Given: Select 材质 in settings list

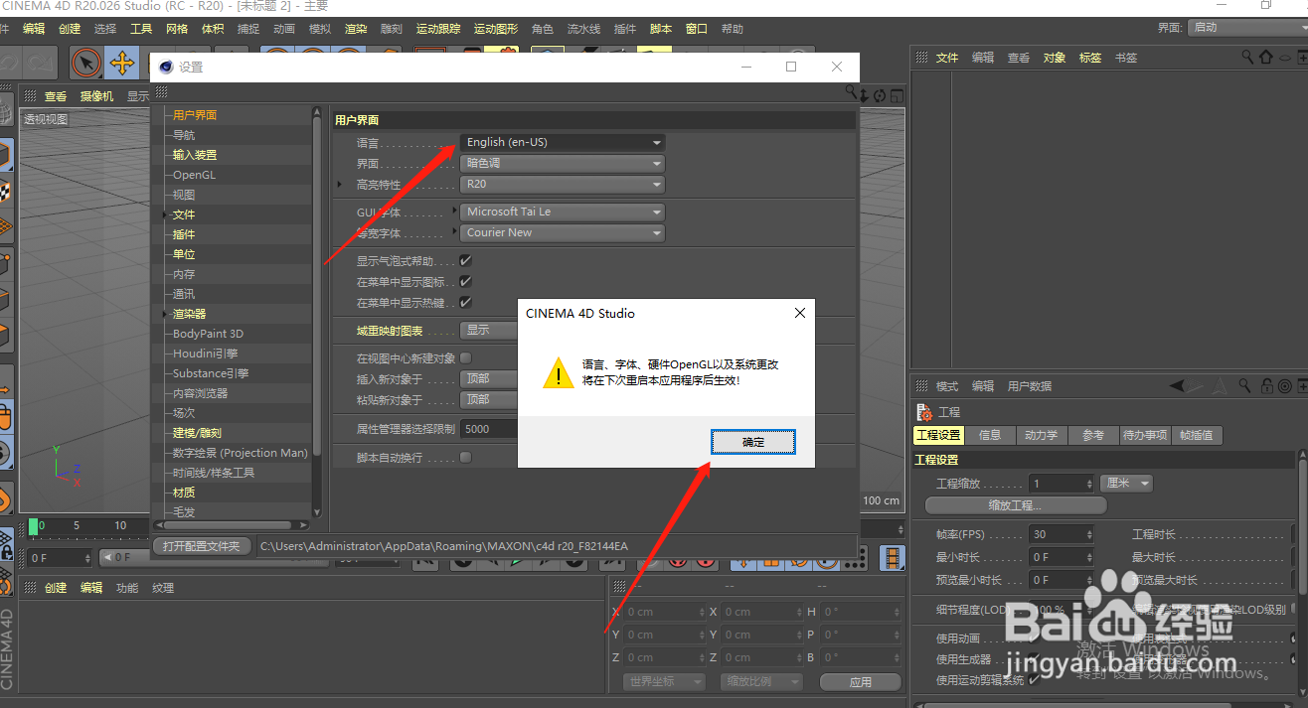Looking at the screenshot, I should (x=184, y=493).
